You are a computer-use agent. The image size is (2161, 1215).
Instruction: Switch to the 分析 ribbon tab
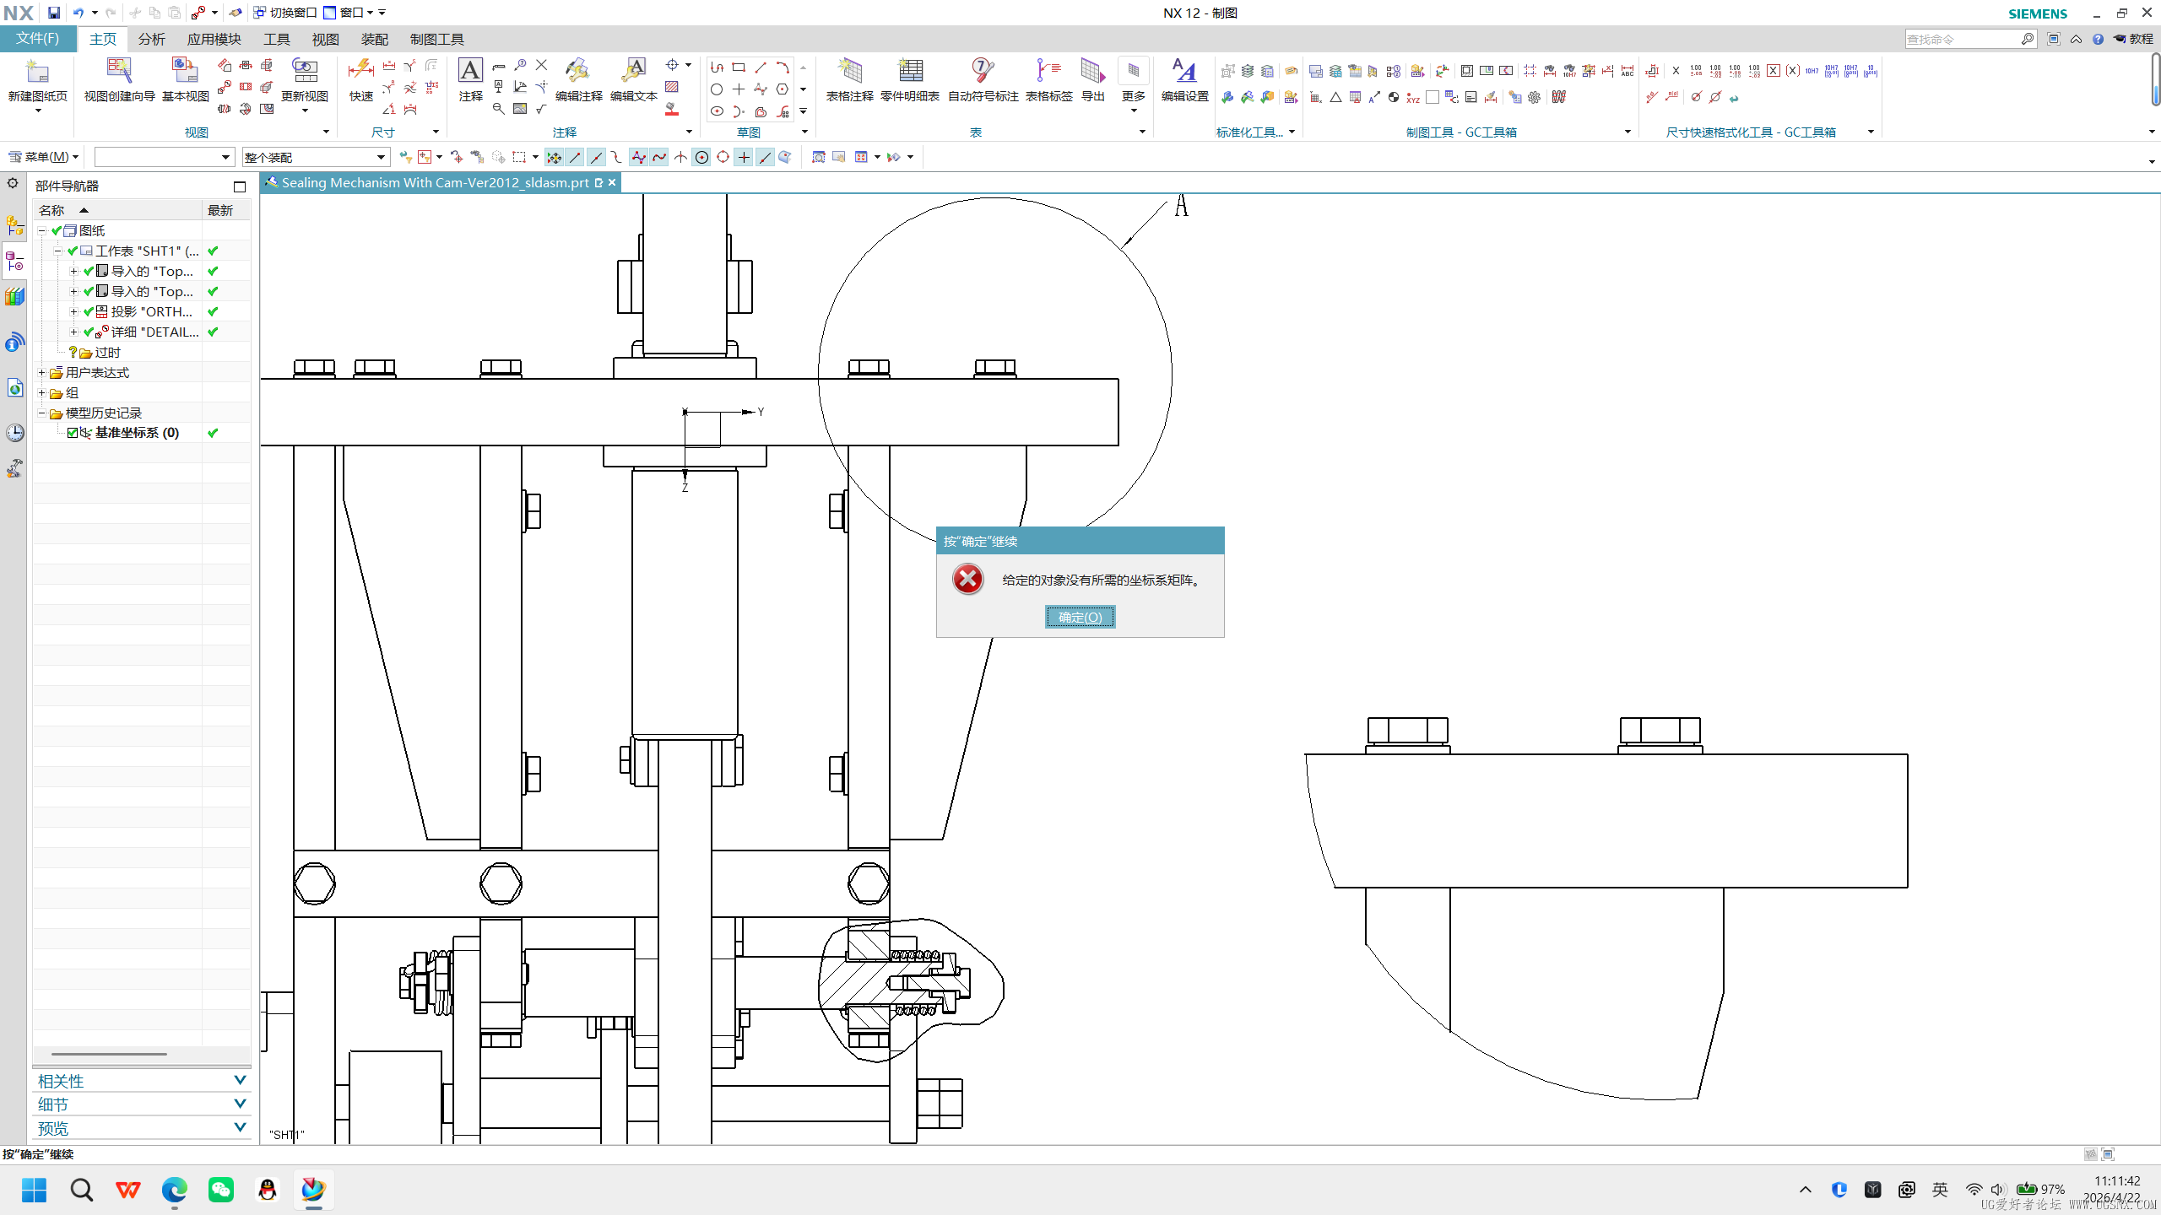pyautogui.click(x=152, y=39)
